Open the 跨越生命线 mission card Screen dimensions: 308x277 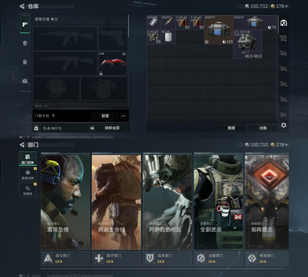point(116,201)
